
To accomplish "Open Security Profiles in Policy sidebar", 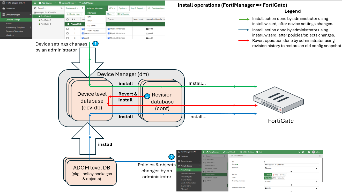I will (186, 180).
